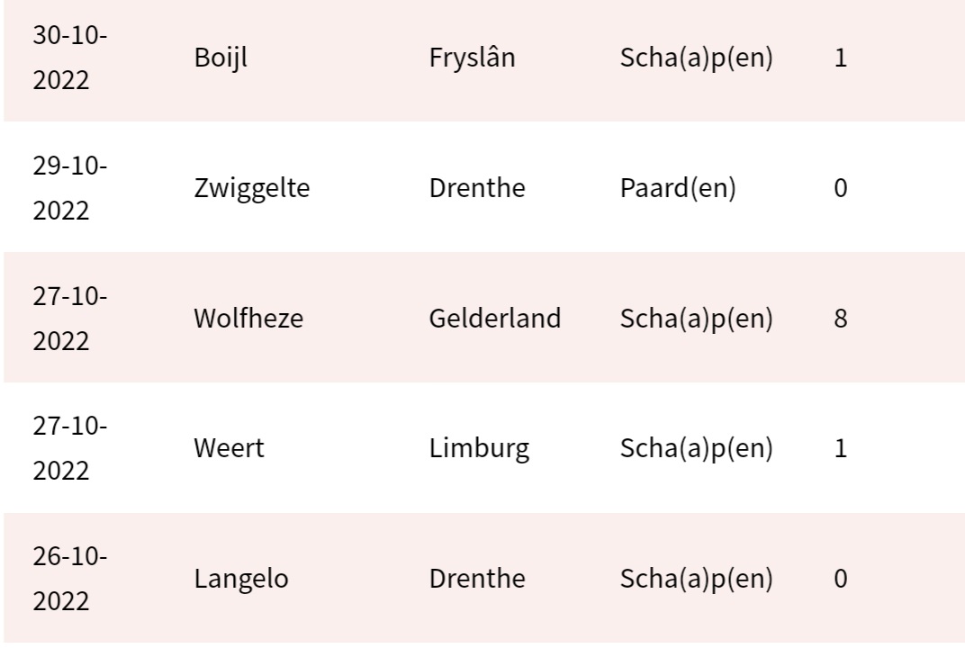The height and width of the screenshot is (648, 965).
Task: Click the Paard(en) animal cell
Action: point(679,190)
